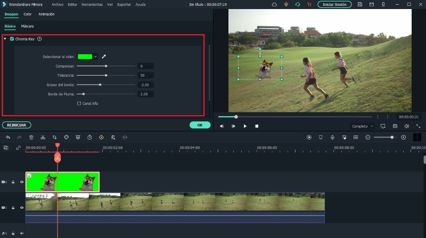Click the undo arrow in timeline toolbar

pos(8,137)
